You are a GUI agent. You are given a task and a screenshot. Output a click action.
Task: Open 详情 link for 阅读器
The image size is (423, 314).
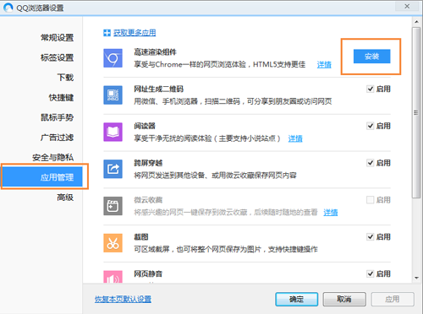[x=295, y=138]
